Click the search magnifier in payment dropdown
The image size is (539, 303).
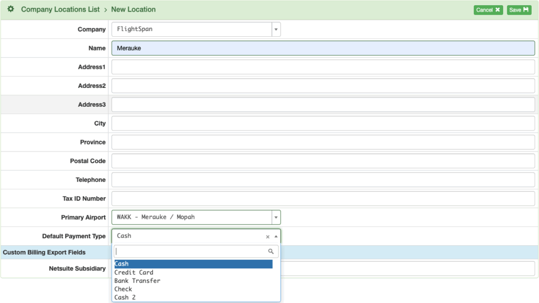(271, 251)
